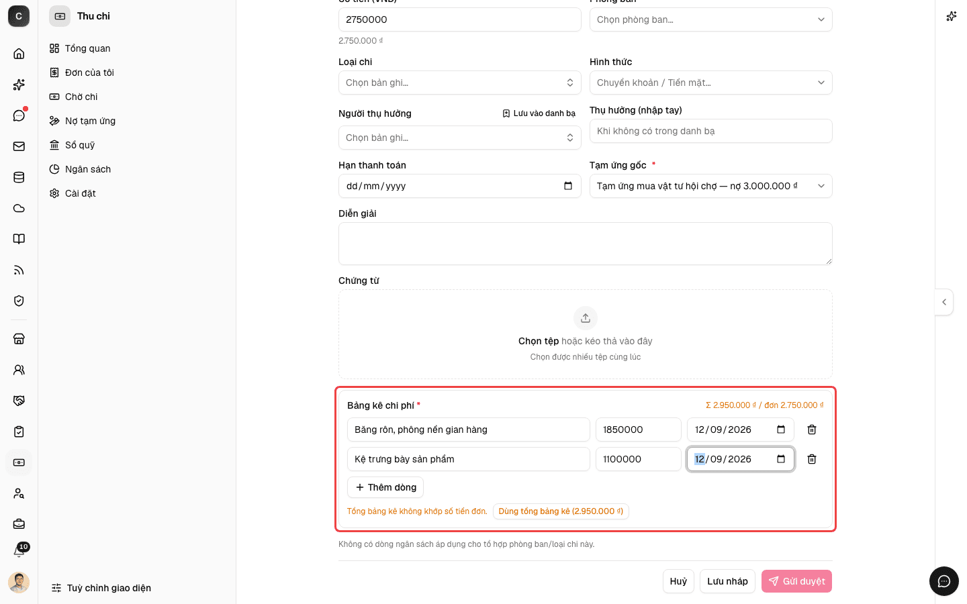Open the home icon in the left rail
Screen dimensions: 967x604
(x=19, y=54)
